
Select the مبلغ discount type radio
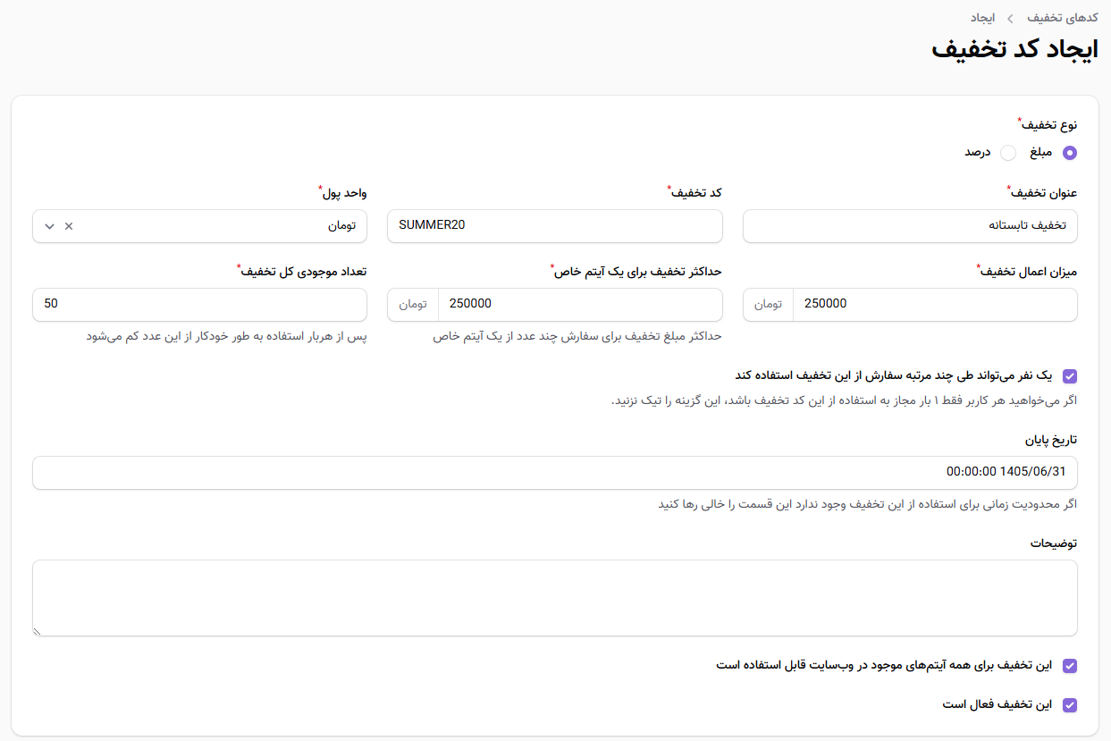pos(1070,153)
